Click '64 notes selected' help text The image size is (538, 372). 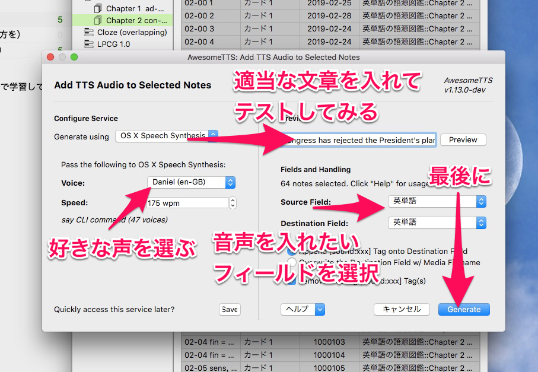point(355,183)
